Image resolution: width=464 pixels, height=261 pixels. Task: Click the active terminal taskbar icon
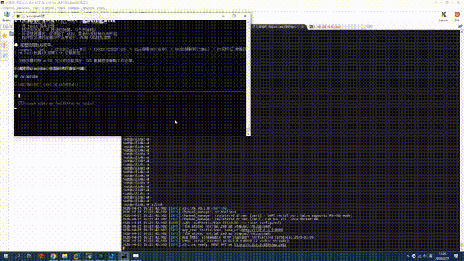click(x=124, y=256)
